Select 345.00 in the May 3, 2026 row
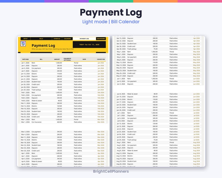 click(155, 57)
